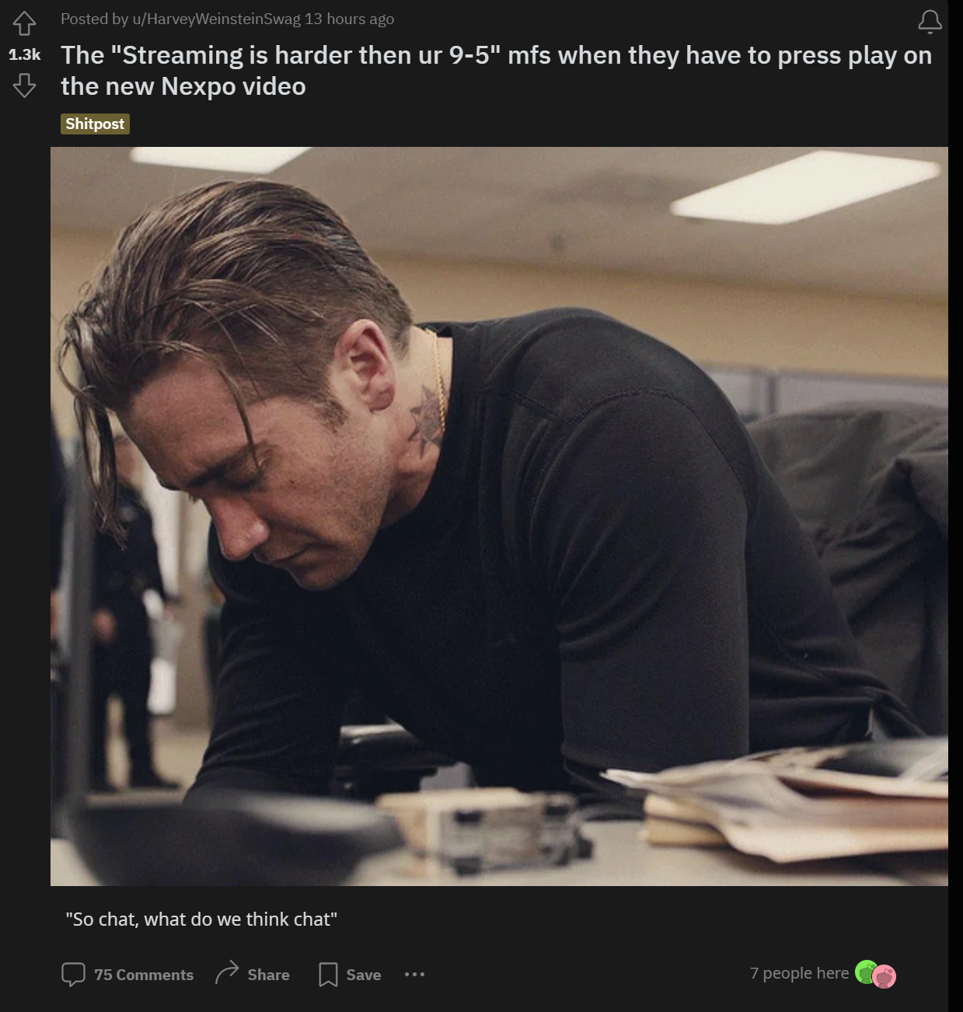
Task: Click the pink user avatar
Action: [884, 976]
